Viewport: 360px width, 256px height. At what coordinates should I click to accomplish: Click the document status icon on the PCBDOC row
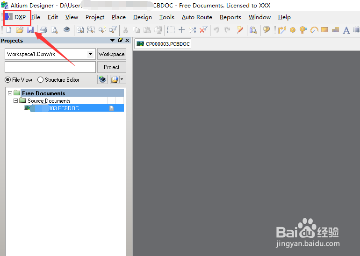[112, 108]
